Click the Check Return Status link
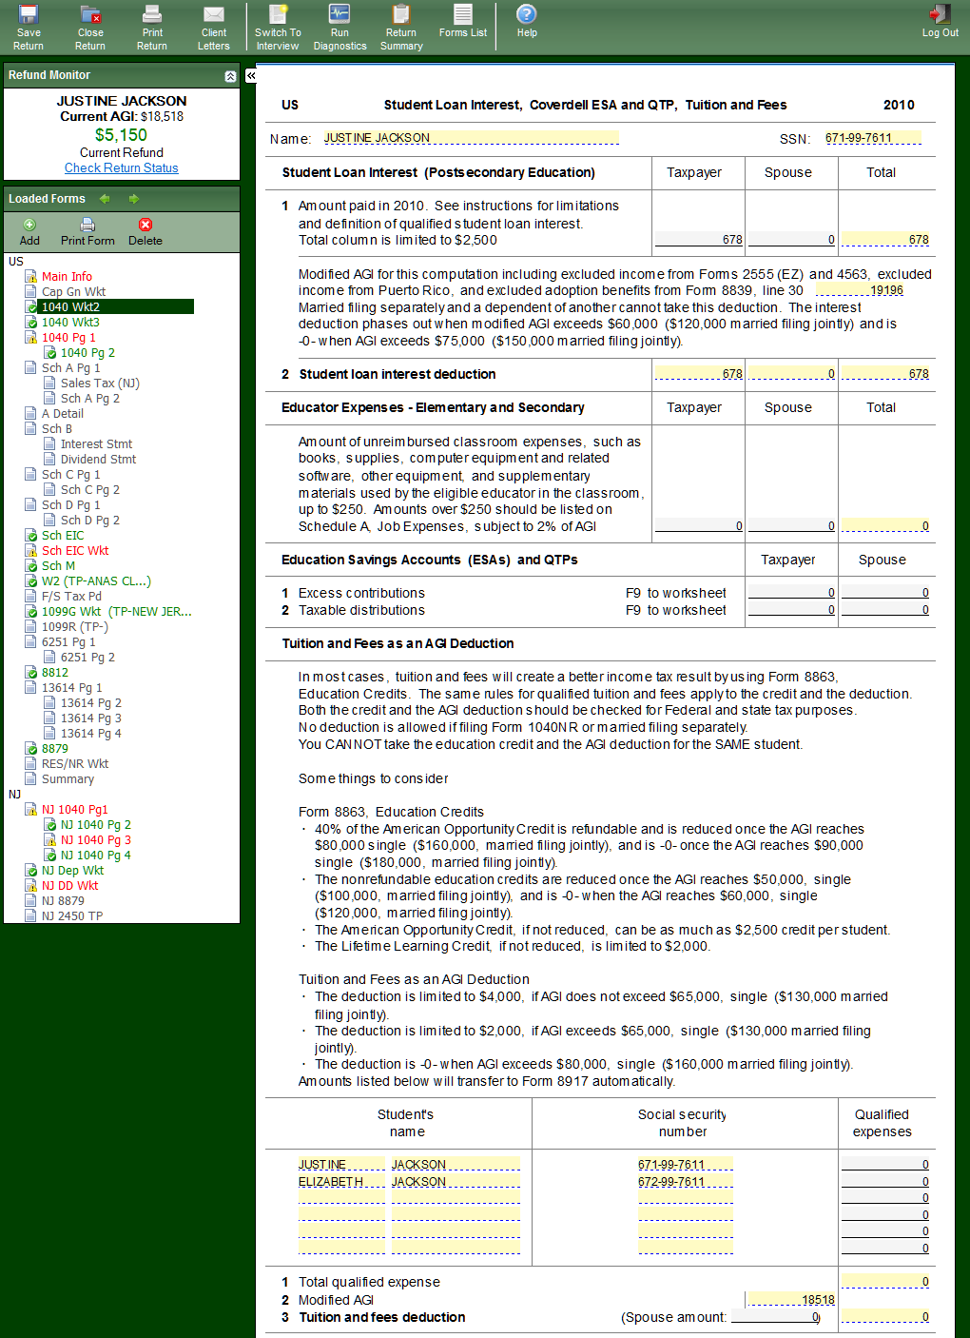 click(x=122, y=168)
